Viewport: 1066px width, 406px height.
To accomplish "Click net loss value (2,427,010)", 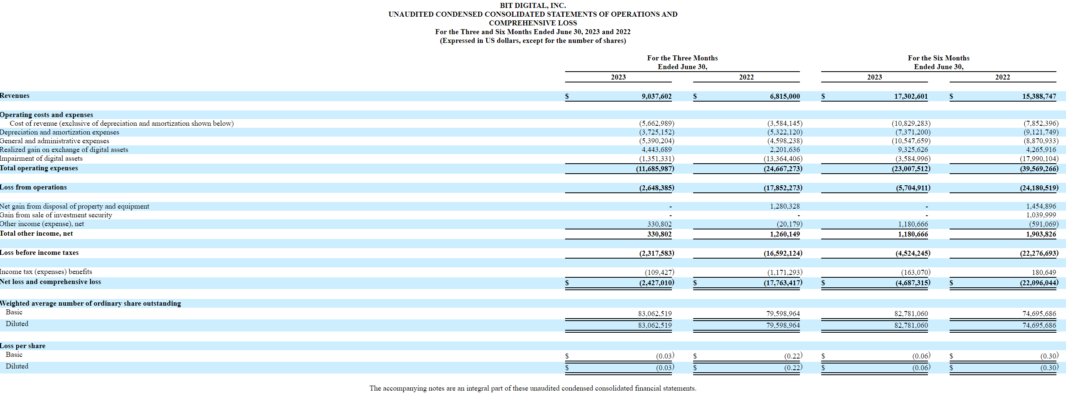I will 656,283.
